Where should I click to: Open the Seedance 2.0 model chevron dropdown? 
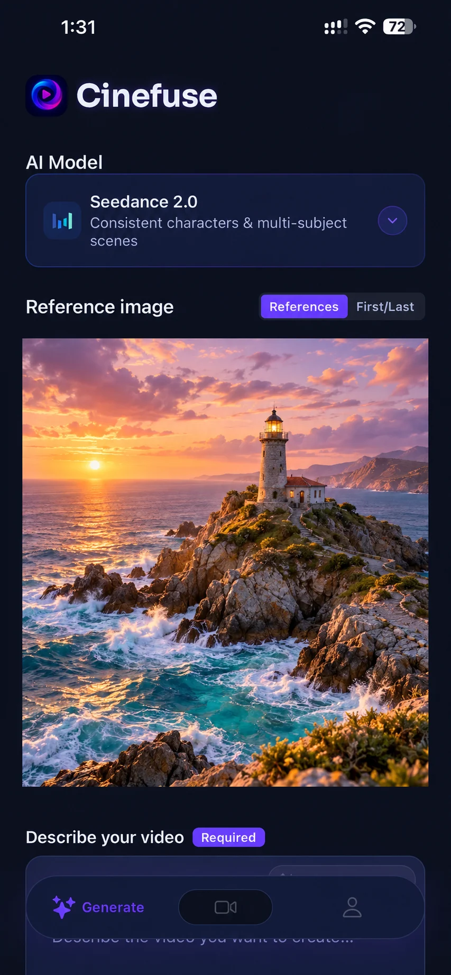click(392, 220)
